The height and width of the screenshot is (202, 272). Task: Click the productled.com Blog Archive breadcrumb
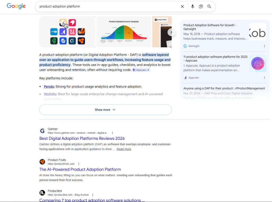point(68,195)
